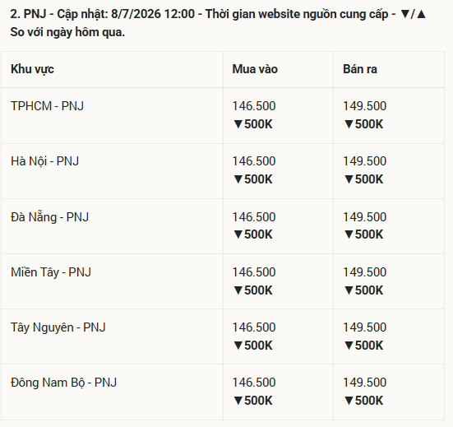The image size is (453, 427).
Task: Click the Khu vực column header
Action: pos(32,69)
